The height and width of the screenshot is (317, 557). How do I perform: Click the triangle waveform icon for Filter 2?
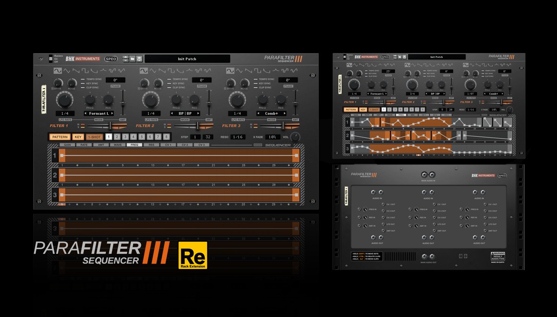(x=154, y=70)
